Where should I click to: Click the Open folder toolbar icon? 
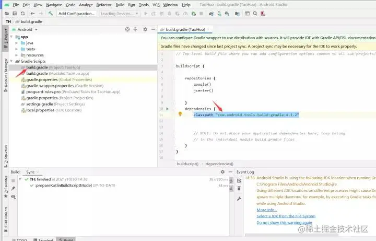(x=7, y=14)
